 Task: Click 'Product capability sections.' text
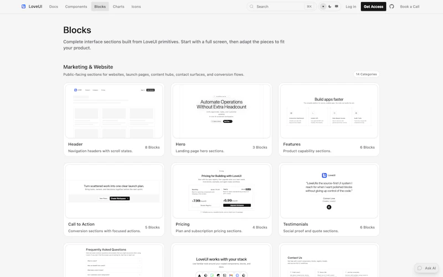coord(307,151)
